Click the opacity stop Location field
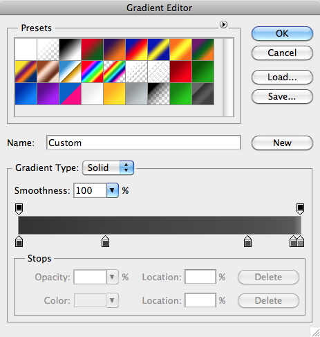 (x=200, y=277)
